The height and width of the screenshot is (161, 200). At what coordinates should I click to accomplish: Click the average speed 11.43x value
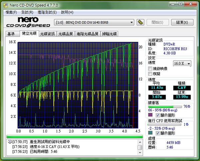click(157, 88)
